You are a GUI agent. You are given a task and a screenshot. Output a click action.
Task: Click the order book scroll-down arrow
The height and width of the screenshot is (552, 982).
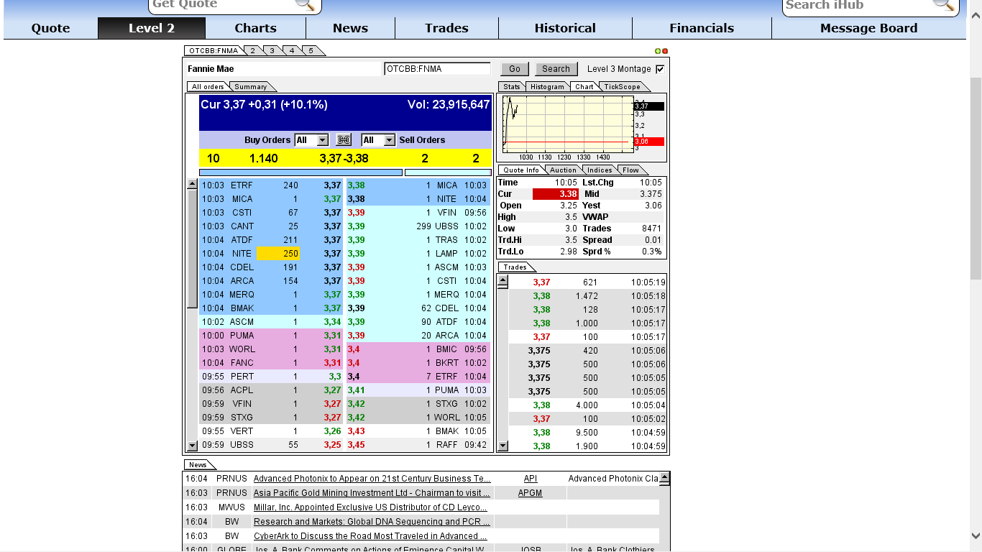click(192, 446)
